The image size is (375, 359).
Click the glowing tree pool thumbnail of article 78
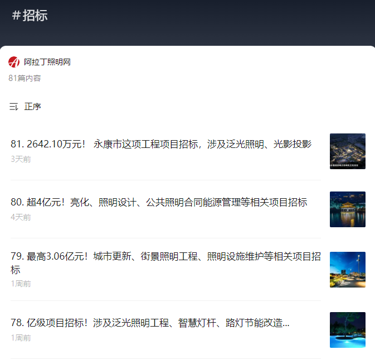point(348,330)
